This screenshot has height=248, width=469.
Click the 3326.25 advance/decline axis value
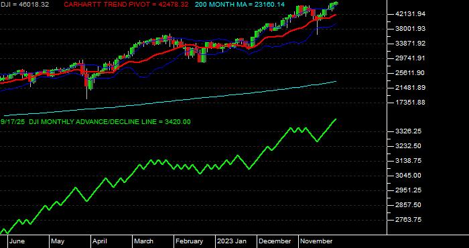(409, 131)
